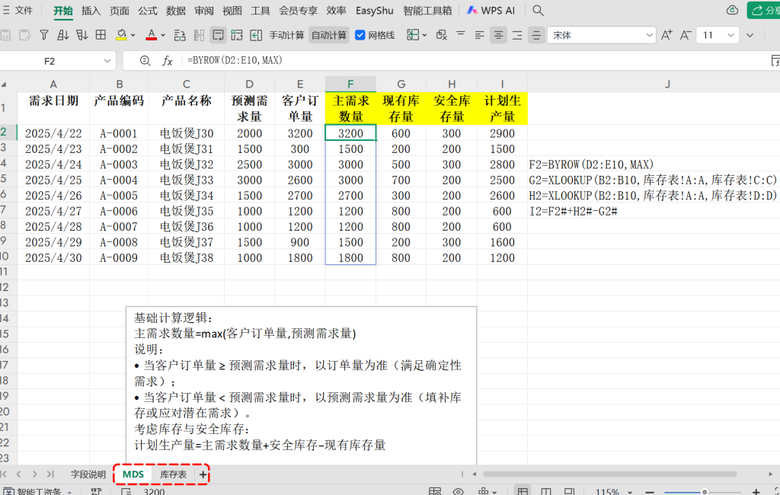Click the top align icon
Viewport: 780px width, 495px height.
461,35
